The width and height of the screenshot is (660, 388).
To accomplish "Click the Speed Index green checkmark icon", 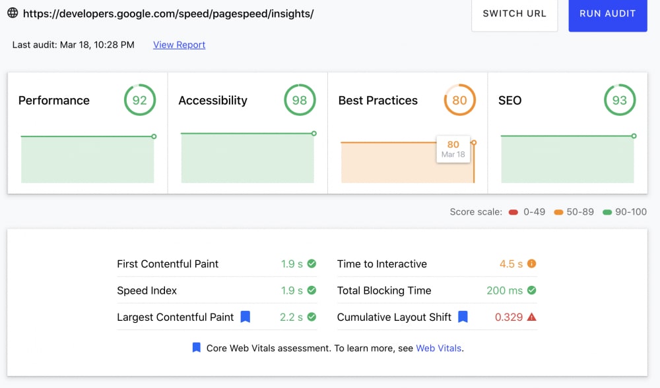I will [312, 290].
